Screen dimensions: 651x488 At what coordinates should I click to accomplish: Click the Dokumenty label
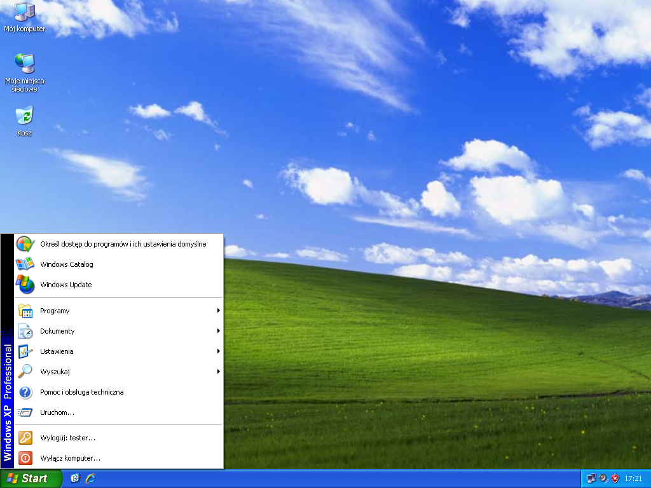click(x=57, y=331)
